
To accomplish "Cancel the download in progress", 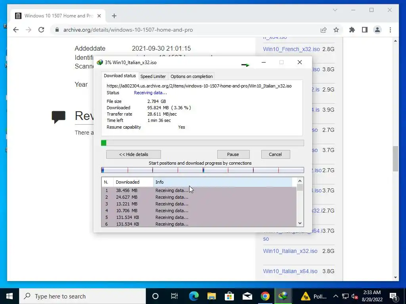I will point(275,154).
